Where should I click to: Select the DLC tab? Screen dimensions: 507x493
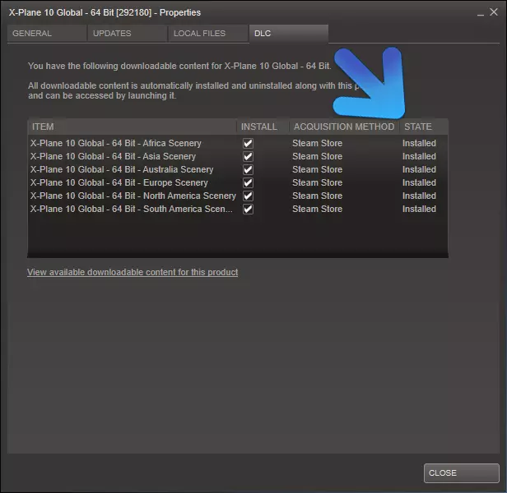[x=289, y=34]
